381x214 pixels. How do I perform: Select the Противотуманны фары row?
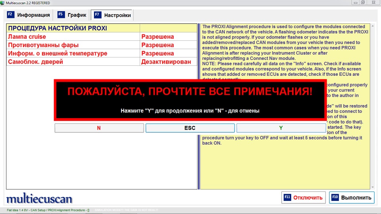[x=102, y=45]
